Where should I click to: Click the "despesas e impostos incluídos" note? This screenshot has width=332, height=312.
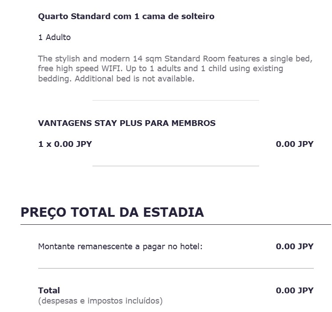coord(100,301)
